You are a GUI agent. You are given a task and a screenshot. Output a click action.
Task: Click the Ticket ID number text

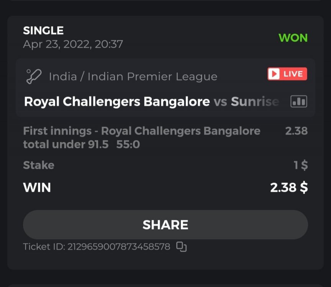pos(119,247)
